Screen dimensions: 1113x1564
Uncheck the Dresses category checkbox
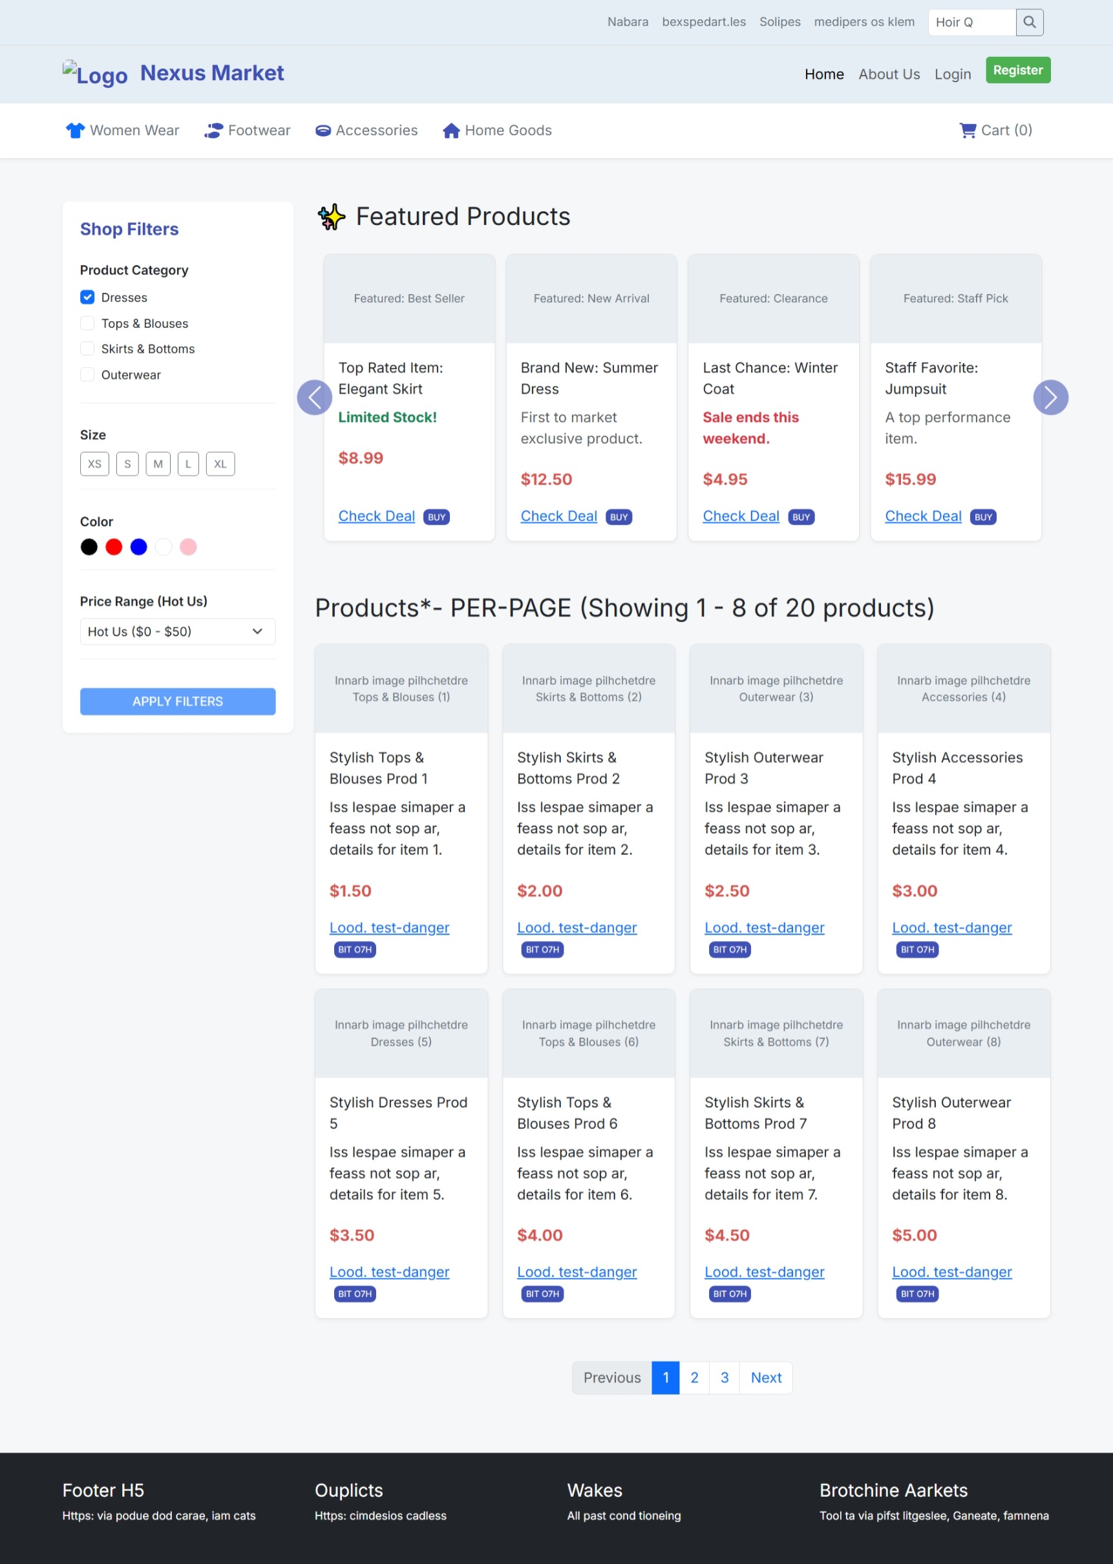point(87,297)
